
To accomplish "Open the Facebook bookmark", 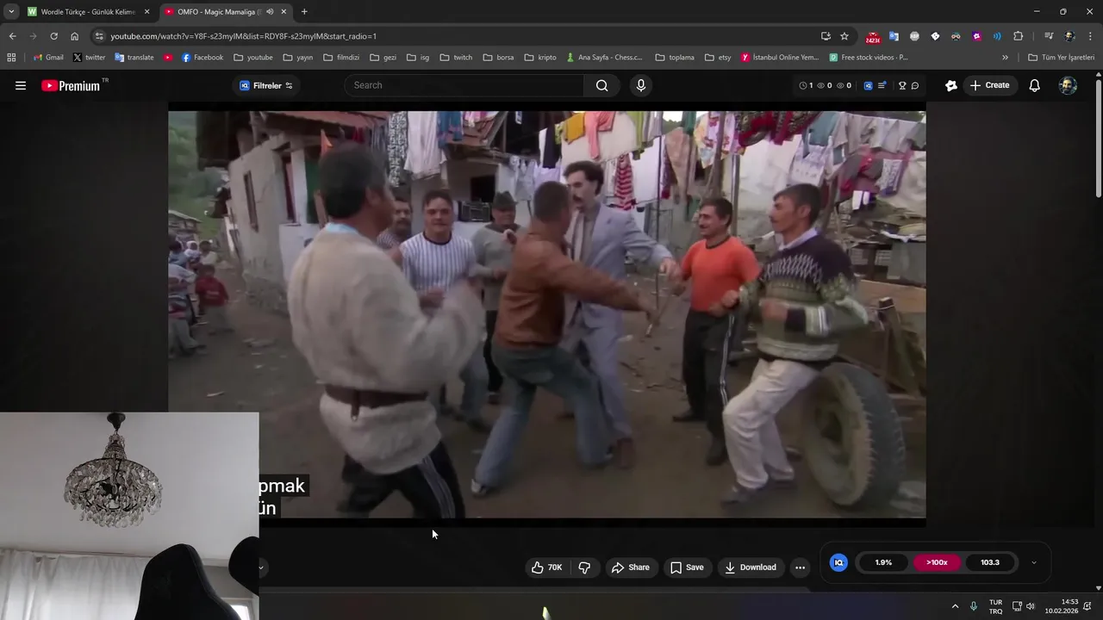I will pyautogui.click(x=203, y=58).
